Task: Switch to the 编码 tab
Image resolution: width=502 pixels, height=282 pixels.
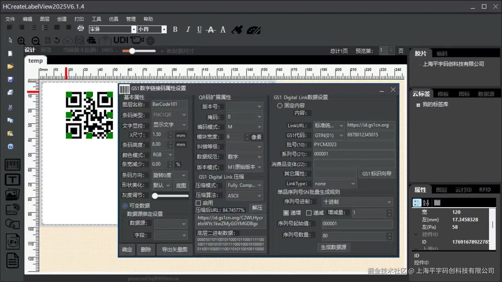Action: [442, 54]
